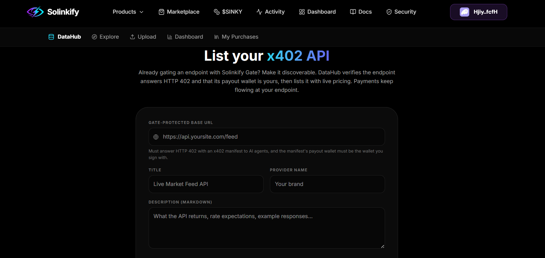
Task: Open the Hjiy..fcfH wallet button
Action: point(479,12)
